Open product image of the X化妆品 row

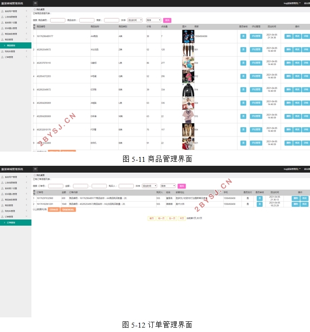click(x=188, y=50)
